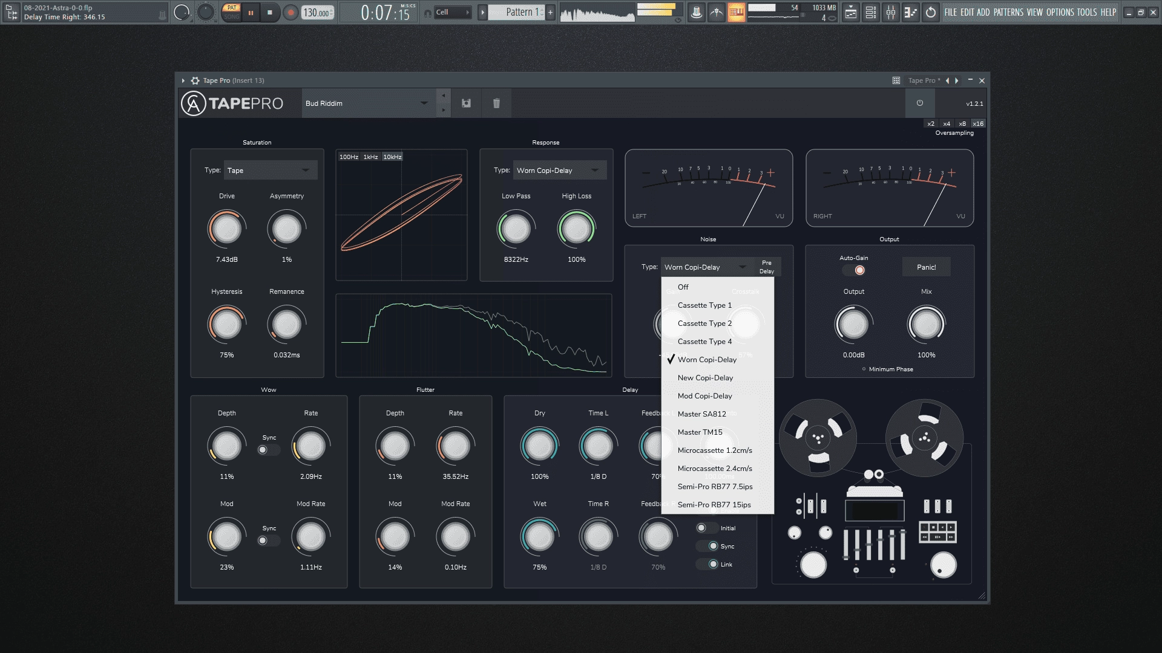Open the preset grid icon in title bar

point(896,80)
